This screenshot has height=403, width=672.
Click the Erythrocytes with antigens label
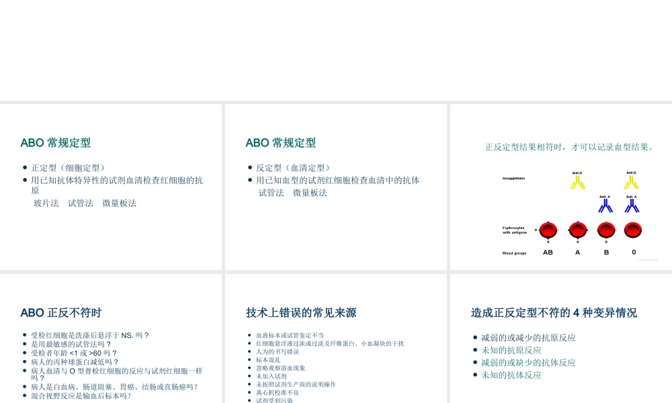coord(514,231)
